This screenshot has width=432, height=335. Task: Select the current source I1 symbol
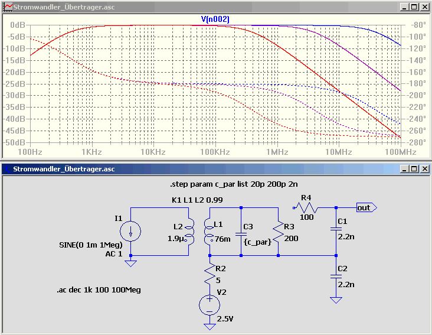point(130,232)
